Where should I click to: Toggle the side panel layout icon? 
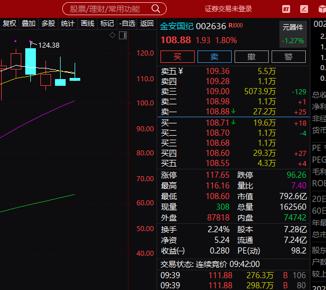pyautogui.click(x=123, y=35)
